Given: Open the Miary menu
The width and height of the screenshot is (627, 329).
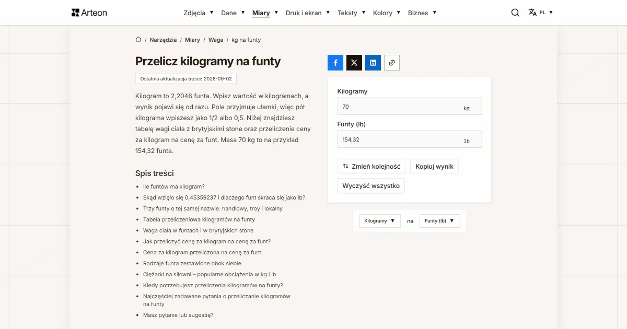Looking at the screenshot, I should [x=265, y=13].
